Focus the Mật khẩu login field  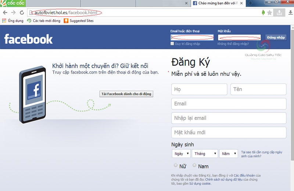tap(239, 37)
